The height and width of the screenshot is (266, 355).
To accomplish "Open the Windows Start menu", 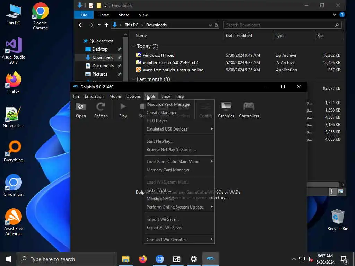I will 8,259.
